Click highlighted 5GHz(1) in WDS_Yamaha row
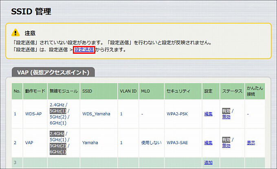277x169 pixels. pos(58,111)
